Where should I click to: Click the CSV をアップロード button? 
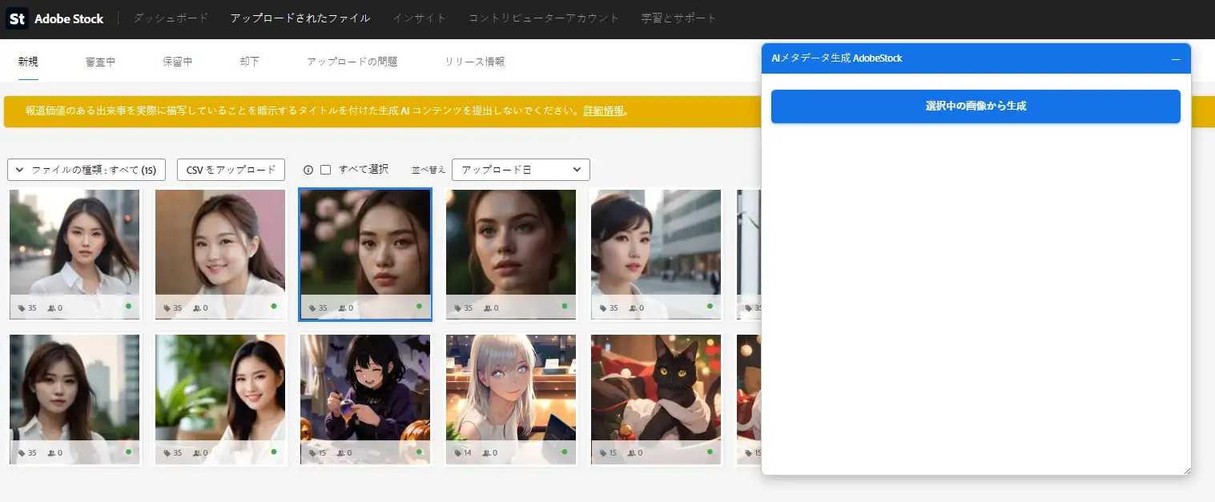click(231, 170)
